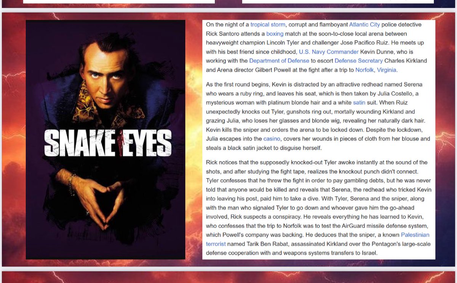Follow the 'Virginia' link
The height and width of the screenshot is (283, 457).
(x=387, y=70)
